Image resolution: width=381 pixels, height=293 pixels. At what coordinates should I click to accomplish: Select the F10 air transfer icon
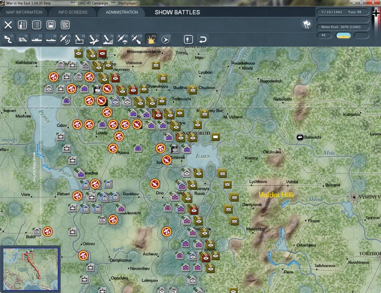pyautogui.click(x=136, y=39)
